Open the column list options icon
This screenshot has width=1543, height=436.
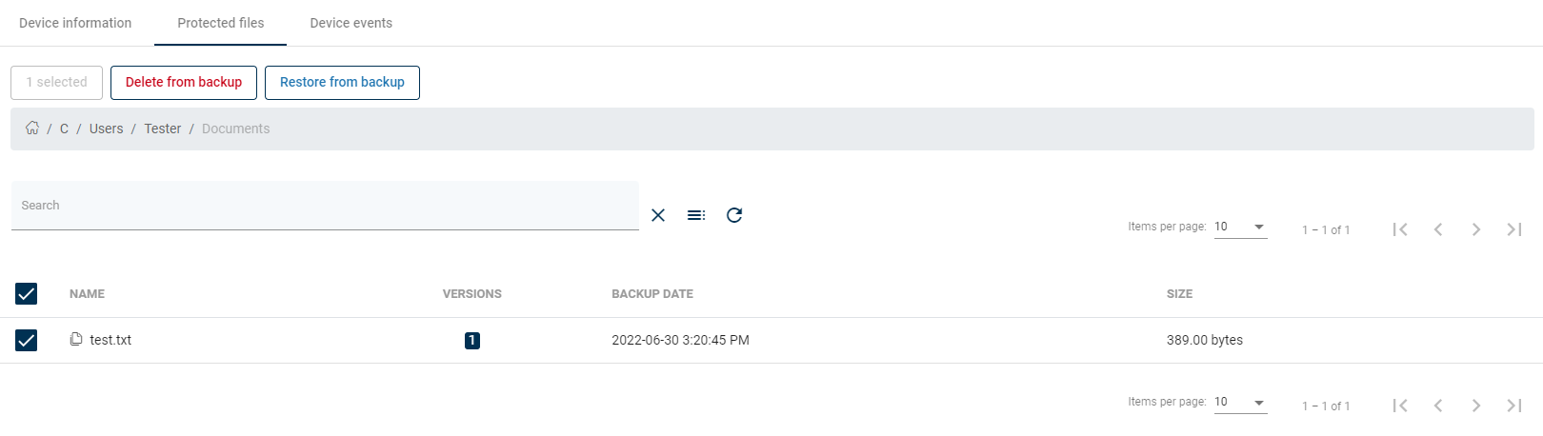coord(696,215)
